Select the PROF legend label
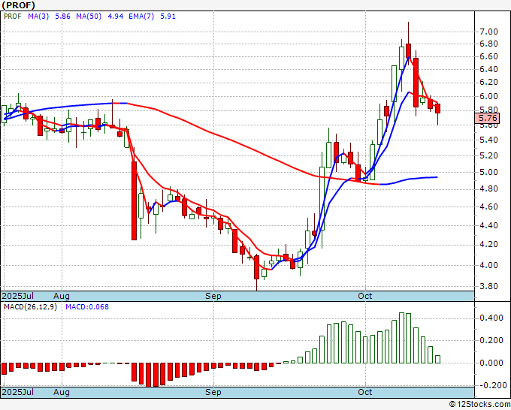This screenshot has width=511, height=410. [x=12, y=17]
